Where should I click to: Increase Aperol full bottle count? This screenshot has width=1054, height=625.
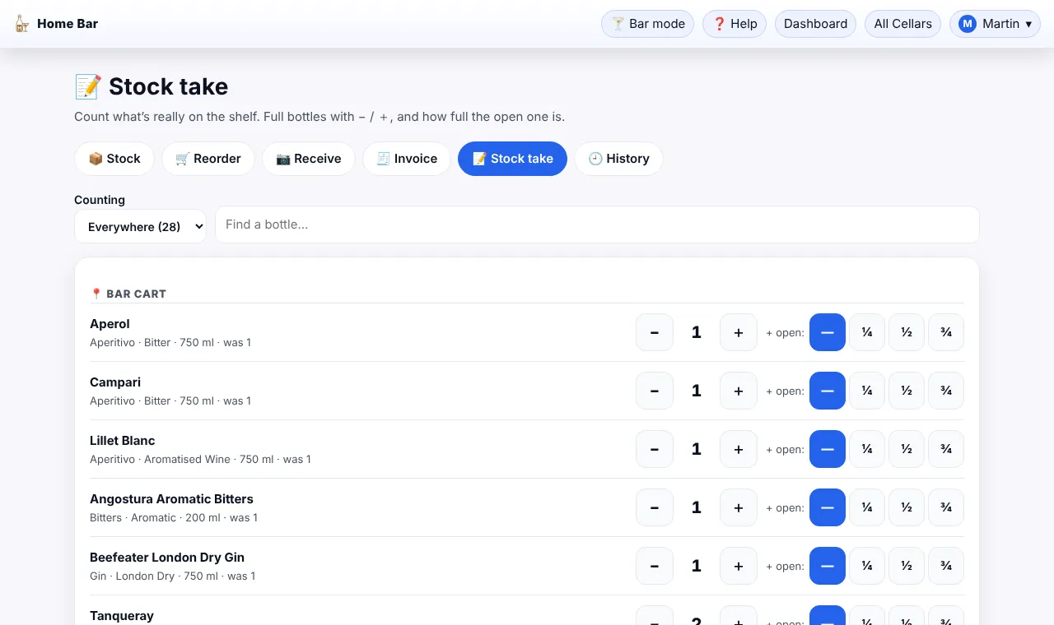[x=739, y=332]
